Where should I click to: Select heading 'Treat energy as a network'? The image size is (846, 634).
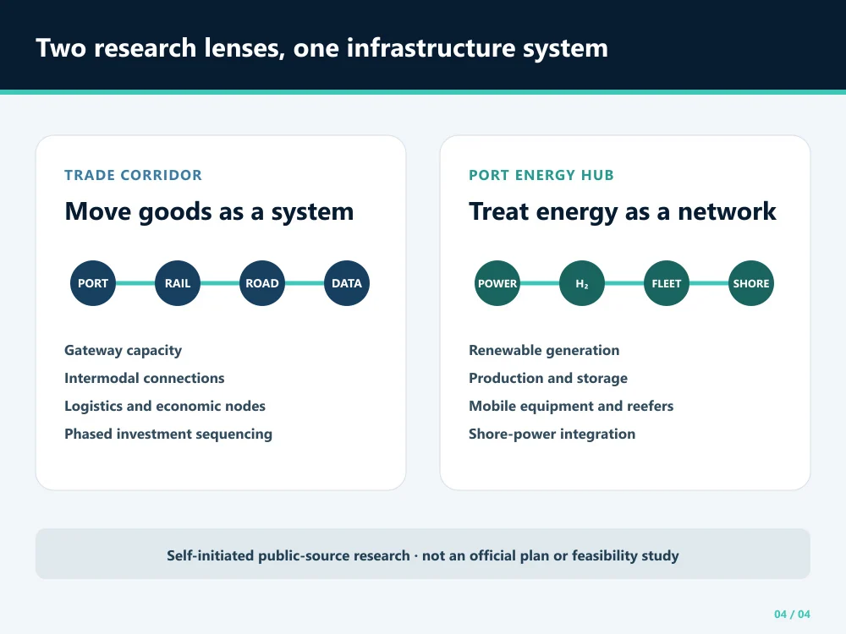point(622,211)
